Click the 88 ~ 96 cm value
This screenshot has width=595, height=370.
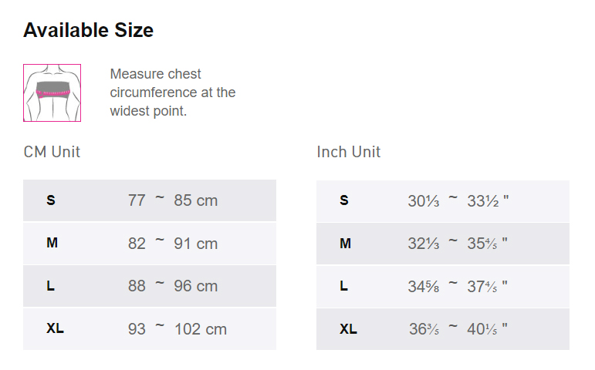(173, 286)
